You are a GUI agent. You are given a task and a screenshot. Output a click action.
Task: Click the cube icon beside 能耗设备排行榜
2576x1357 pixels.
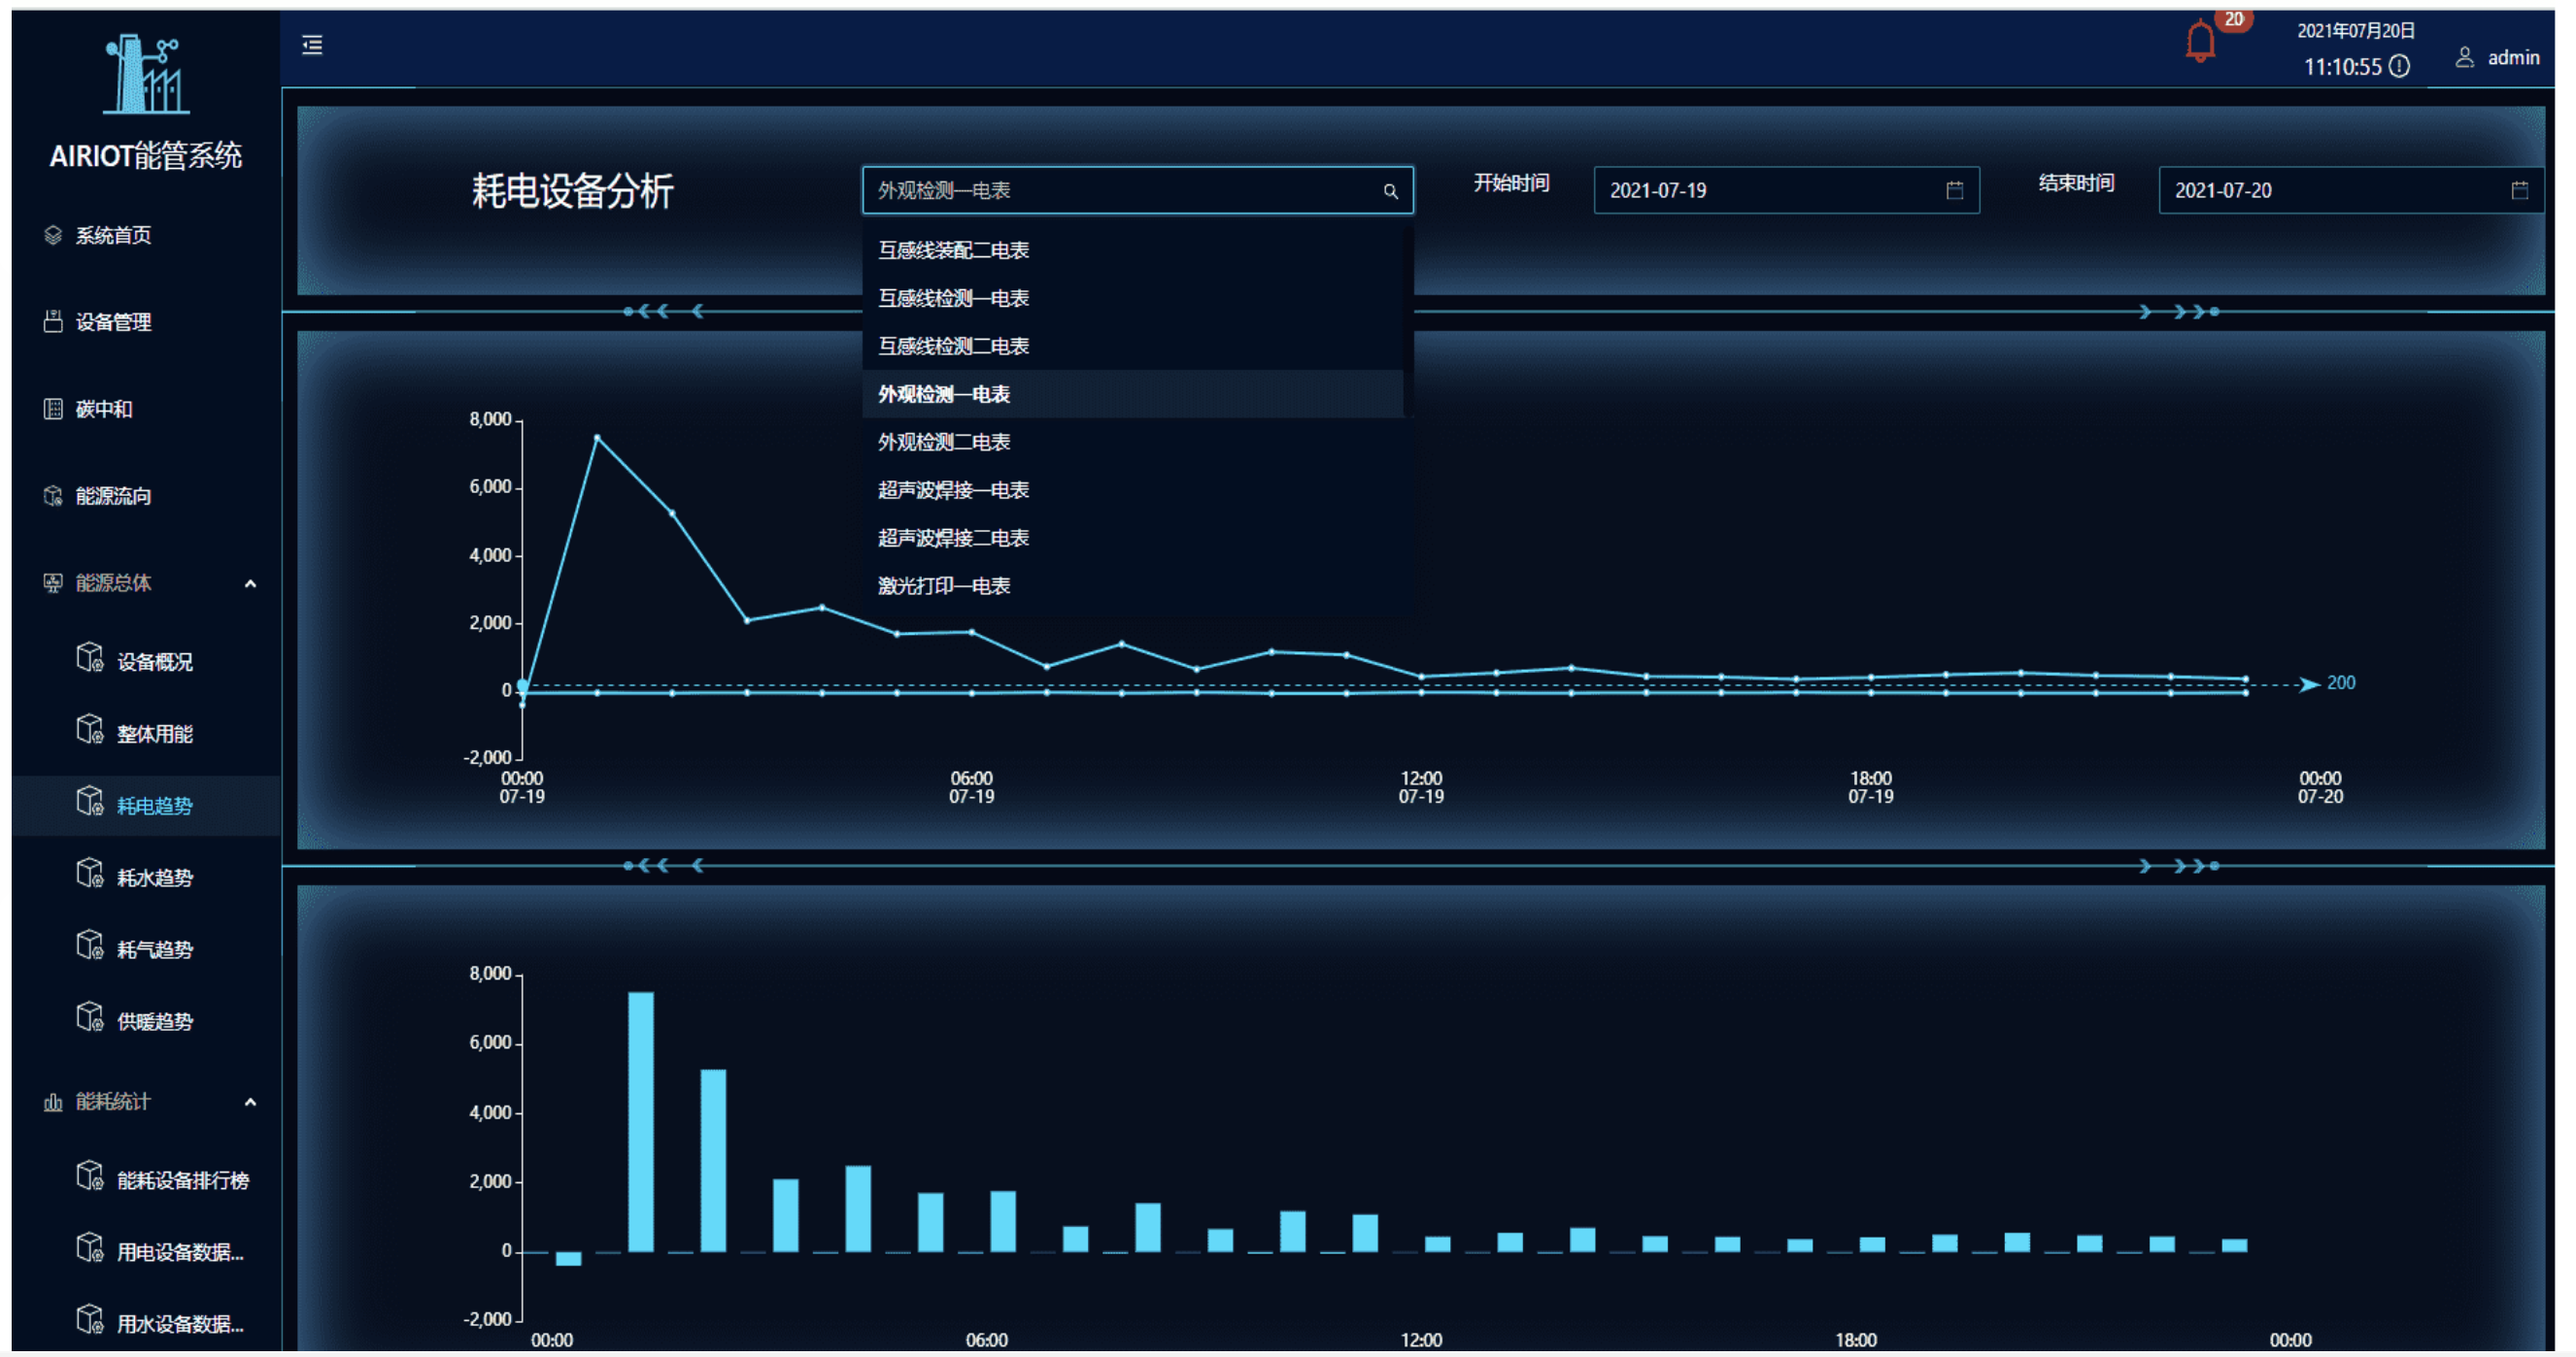pyautogui.click(x=90, y=1176)
